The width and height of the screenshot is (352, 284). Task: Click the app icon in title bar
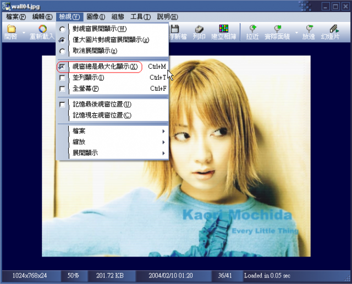(x=6, y=6)
